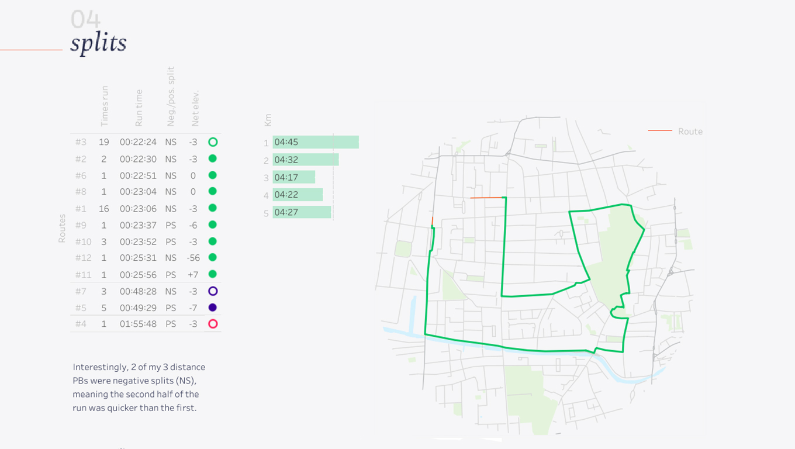
Task: Click the 04:45 bar for kilometre 1
Action: tap(315, 142)
